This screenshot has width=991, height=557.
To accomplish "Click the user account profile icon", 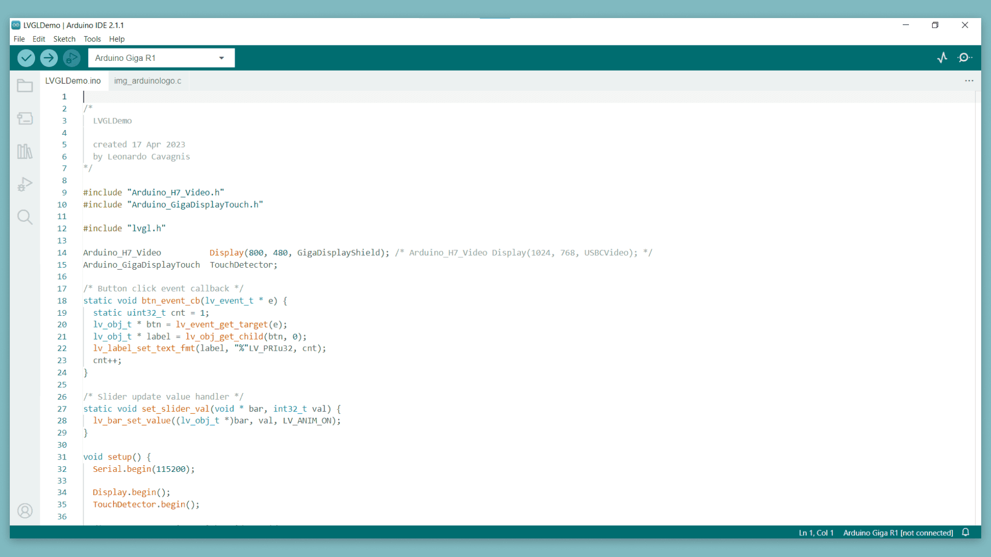I will pyautogui.click(x=25, y=511).
